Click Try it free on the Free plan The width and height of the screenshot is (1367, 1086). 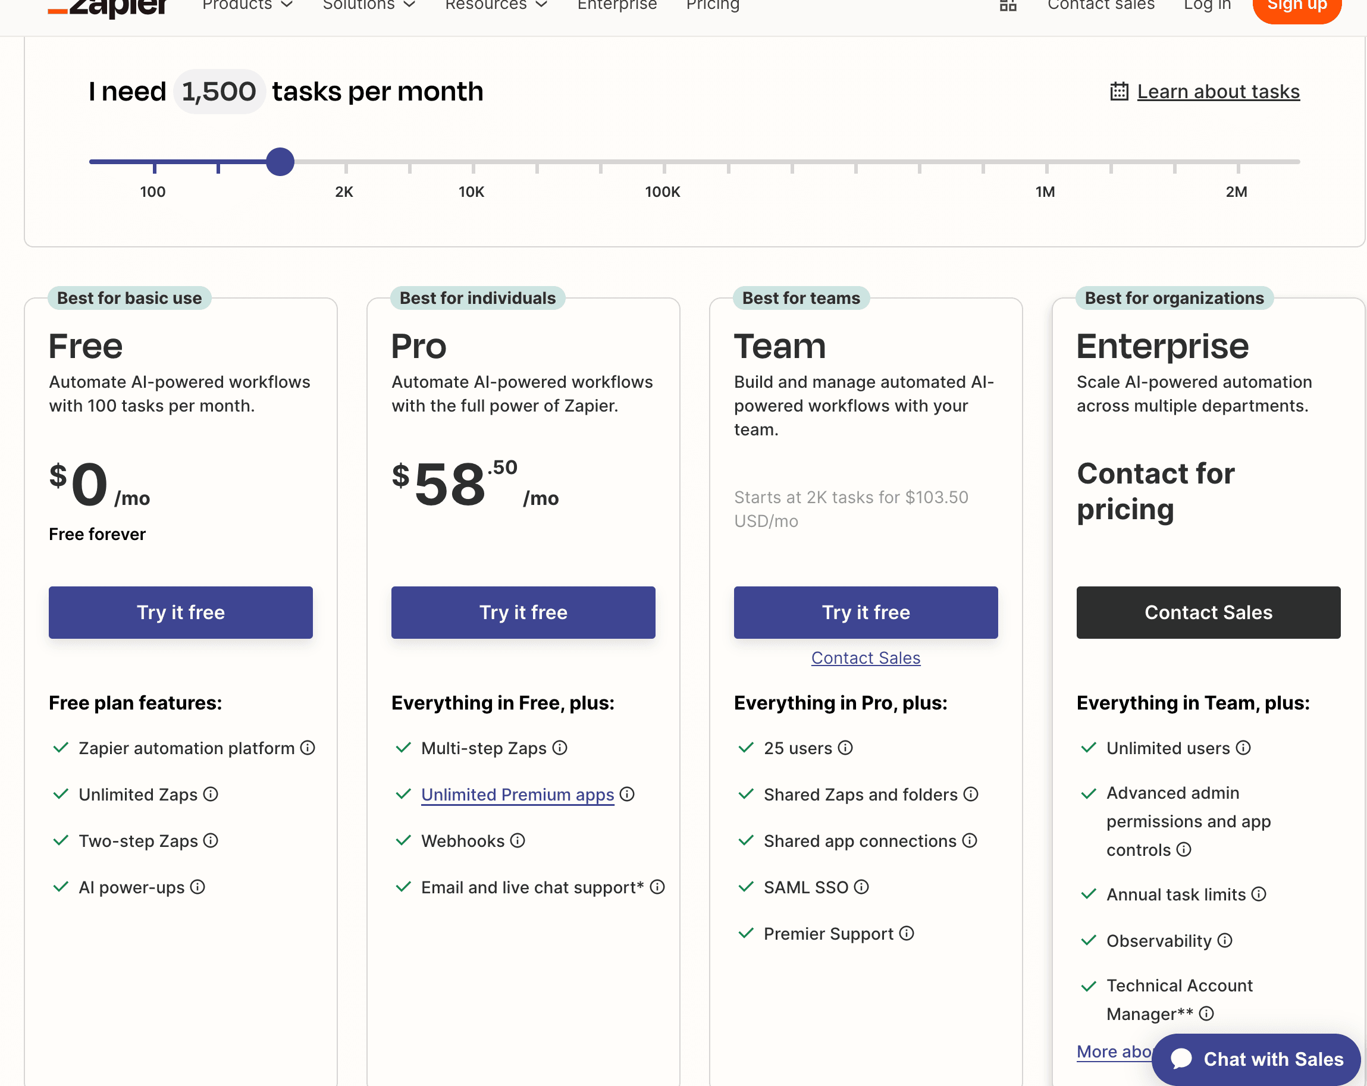click(x=181, y=613)
